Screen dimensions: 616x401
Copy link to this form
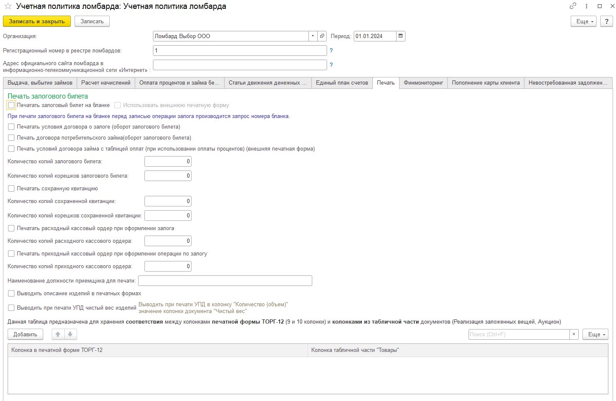[x=573, y=6]
